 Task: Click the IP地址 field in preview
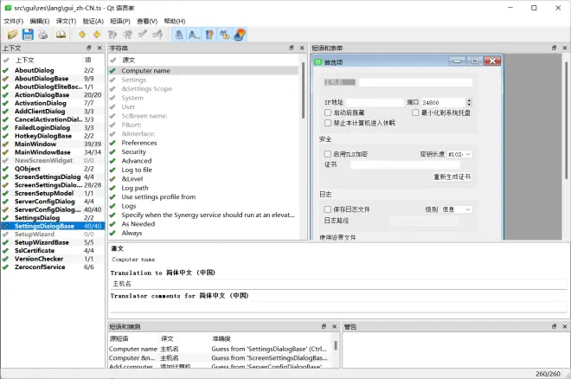(374, 102)
